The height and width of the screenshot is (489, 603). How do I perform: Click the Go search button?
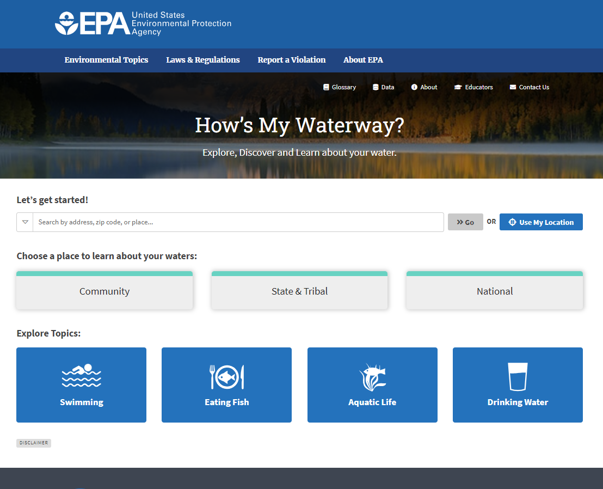(x=465, y=222)
